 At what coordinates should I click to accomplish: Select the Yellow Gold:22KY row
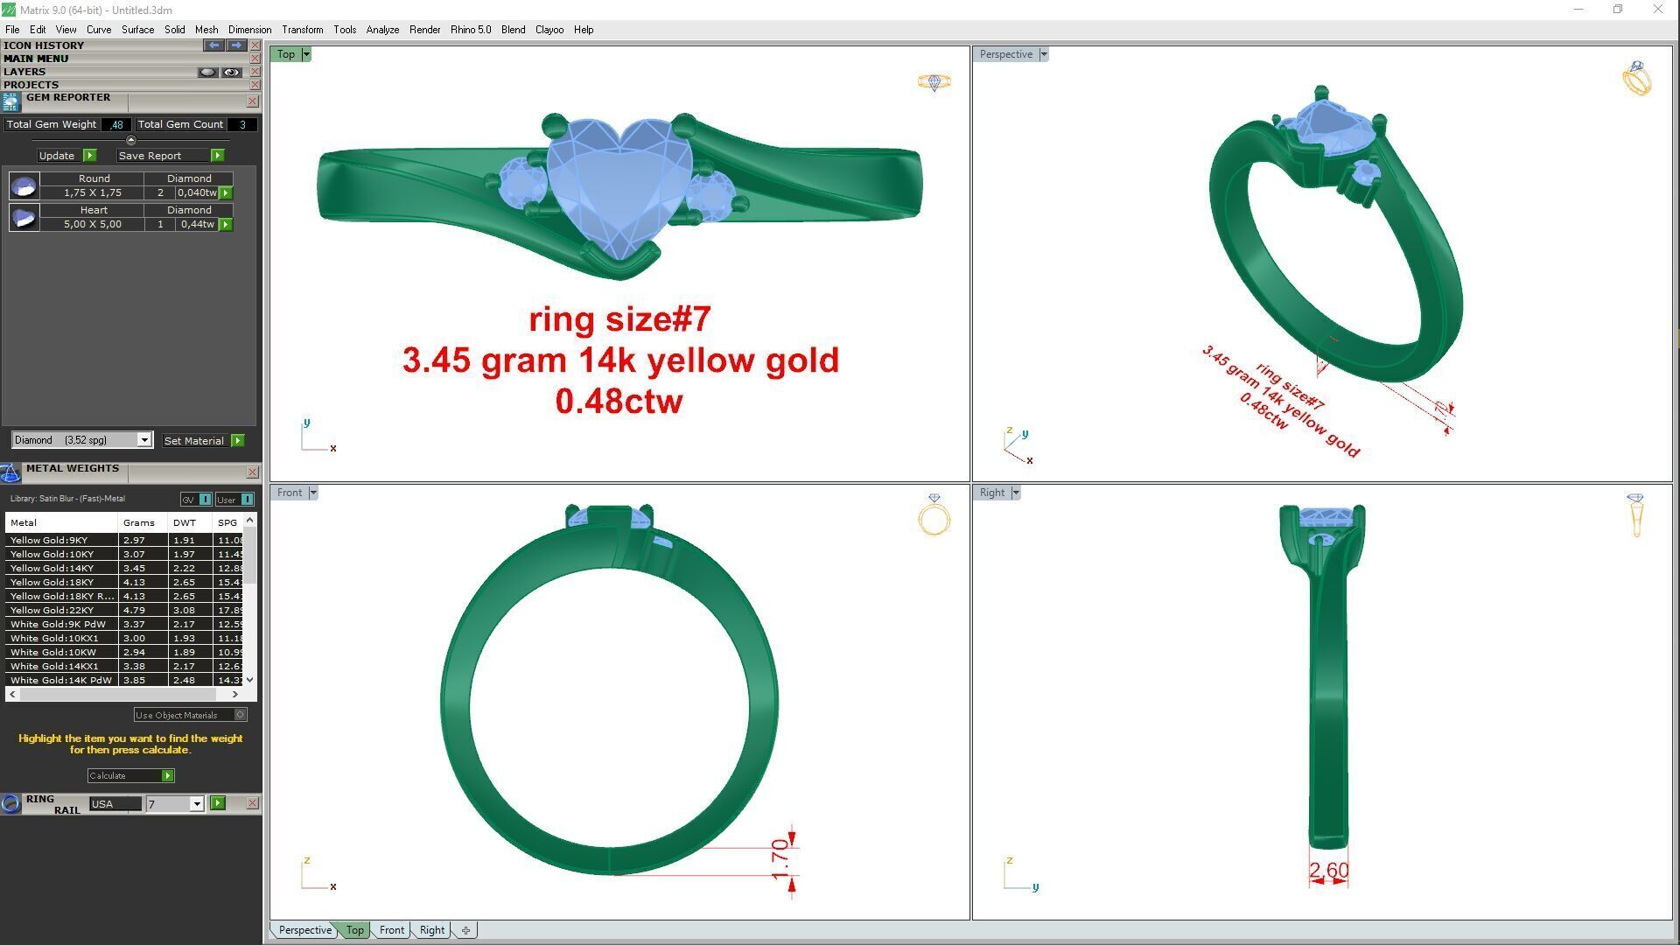tap(123, 610)
